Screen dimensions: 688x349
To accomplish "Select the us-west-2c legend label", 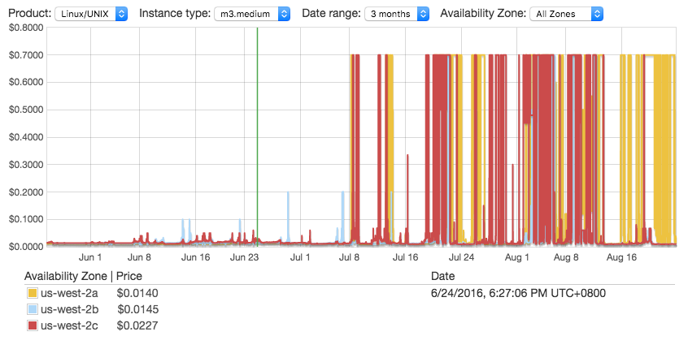I will (69, 325).
